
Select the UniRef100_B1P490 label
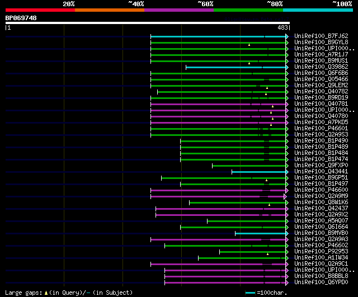[321, 141]
